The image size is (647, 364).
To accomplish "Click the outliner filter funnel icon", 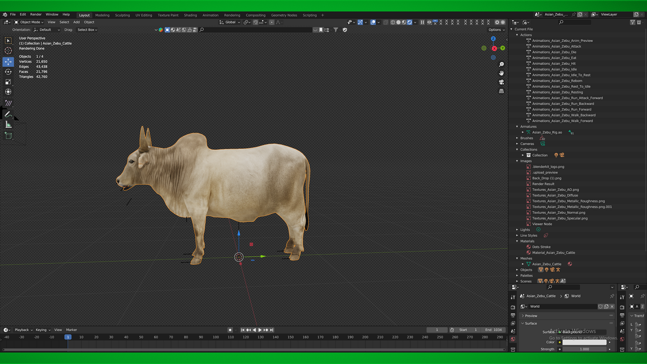I will [x=632, y=22].
